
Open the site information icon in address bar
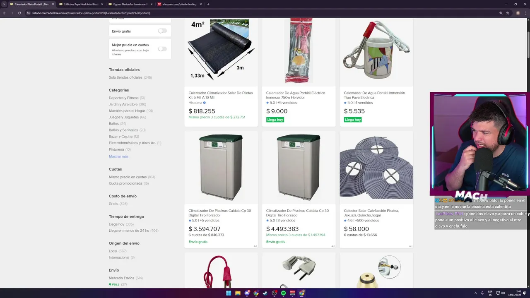[28, 13]
